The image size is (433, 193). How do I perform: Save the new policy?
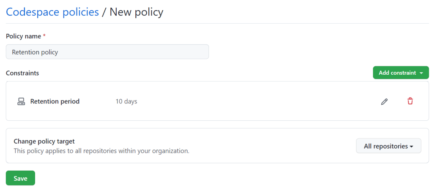point(20,178)
